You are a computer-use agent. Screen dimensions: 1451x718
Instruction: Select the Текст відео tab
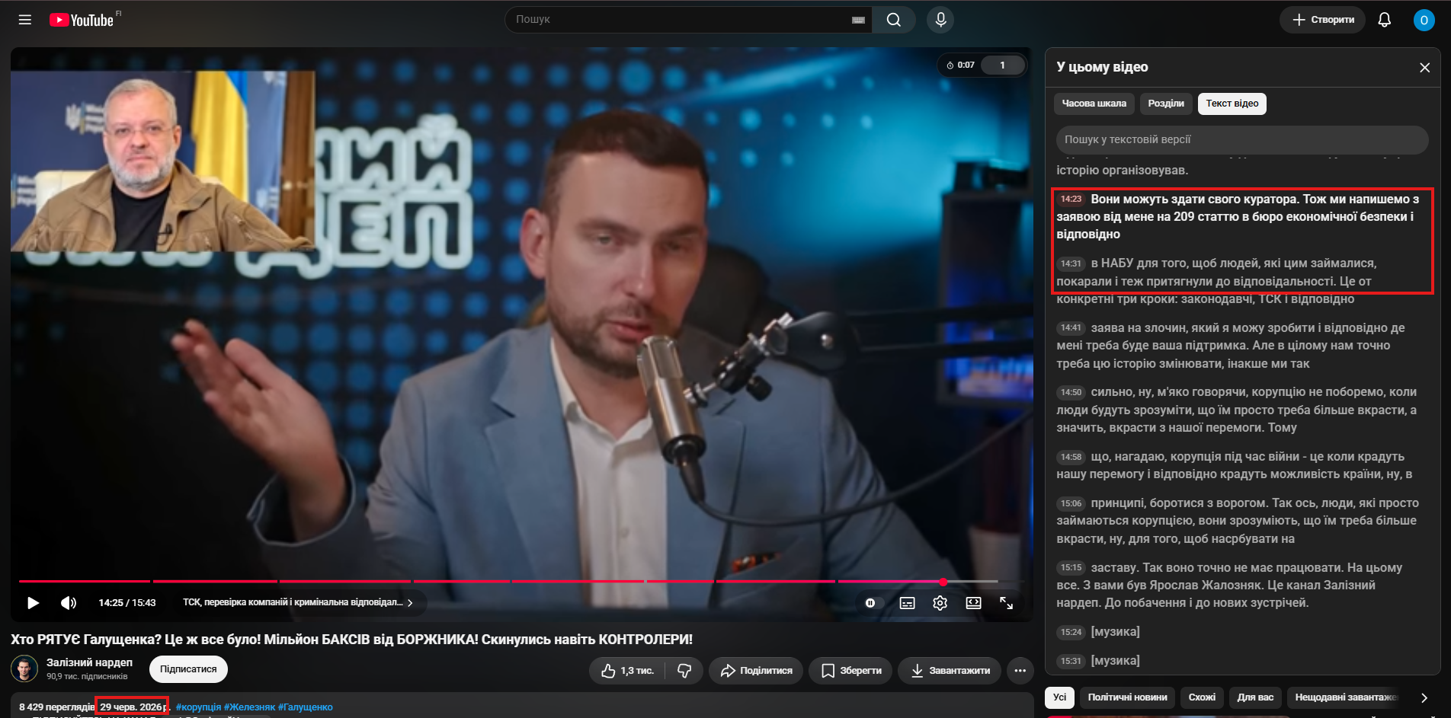pos(1232,104)
